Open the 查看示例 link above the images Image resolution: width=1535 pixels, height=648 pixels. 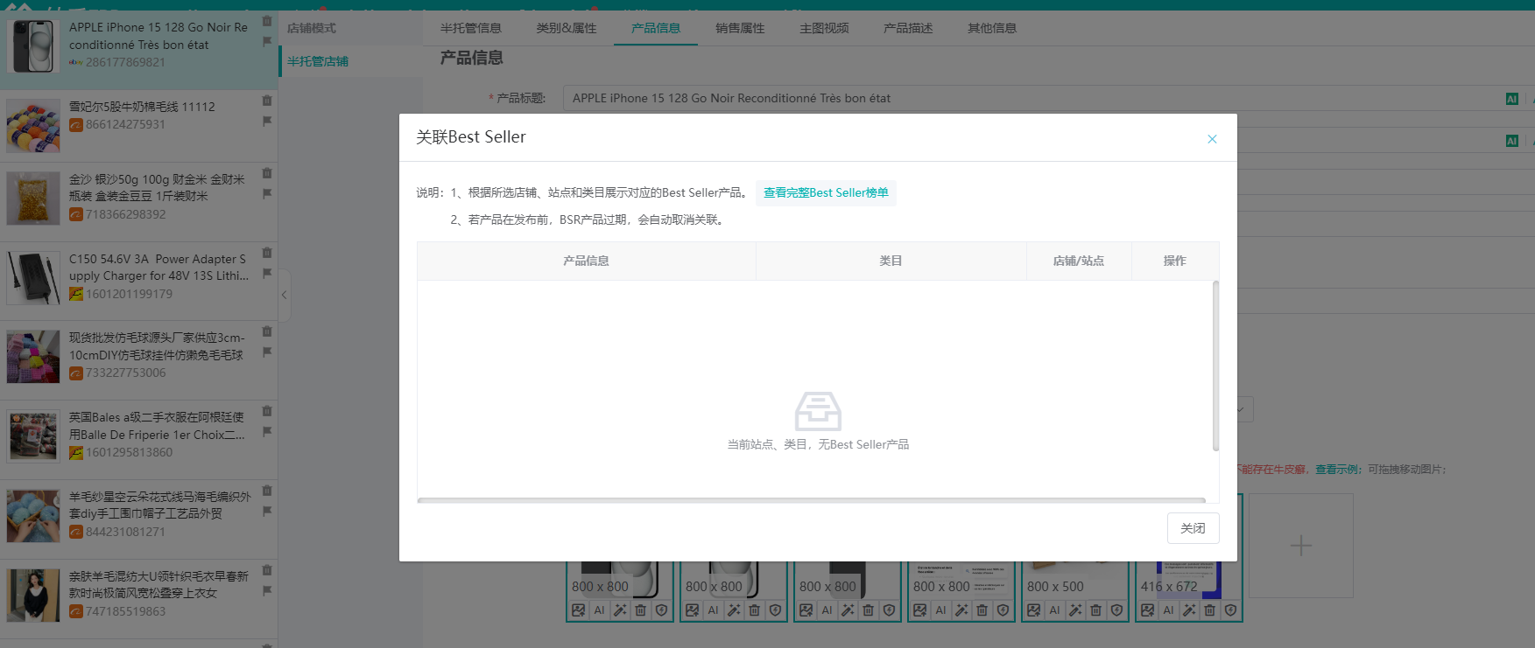[x=1336, y=470]
